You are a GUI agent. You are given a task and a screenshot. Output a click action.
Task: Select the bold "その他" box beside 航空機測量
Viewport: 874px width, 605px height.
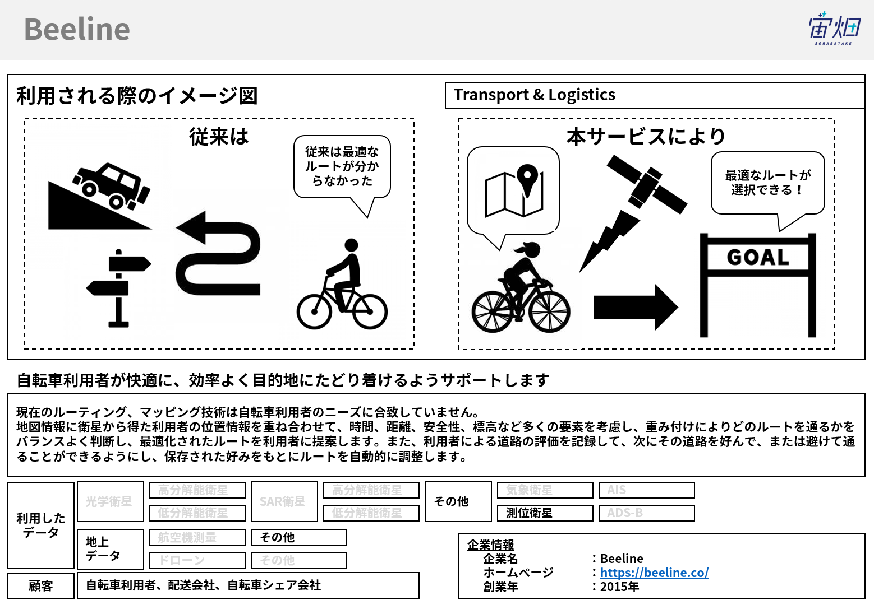tap(299, 538)
